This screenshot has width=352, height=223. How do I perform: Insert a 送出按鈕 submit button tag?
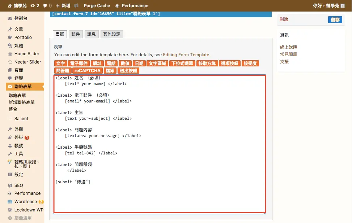click(x=128, y=71)
